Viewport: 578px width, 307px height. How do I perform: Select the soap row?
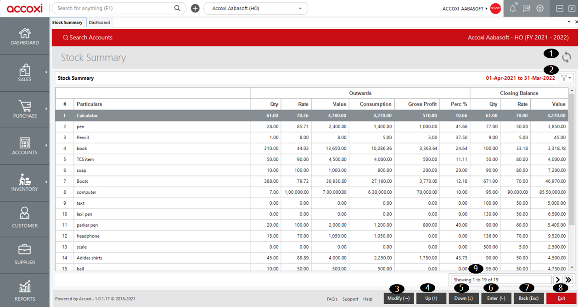click(312, 170)
